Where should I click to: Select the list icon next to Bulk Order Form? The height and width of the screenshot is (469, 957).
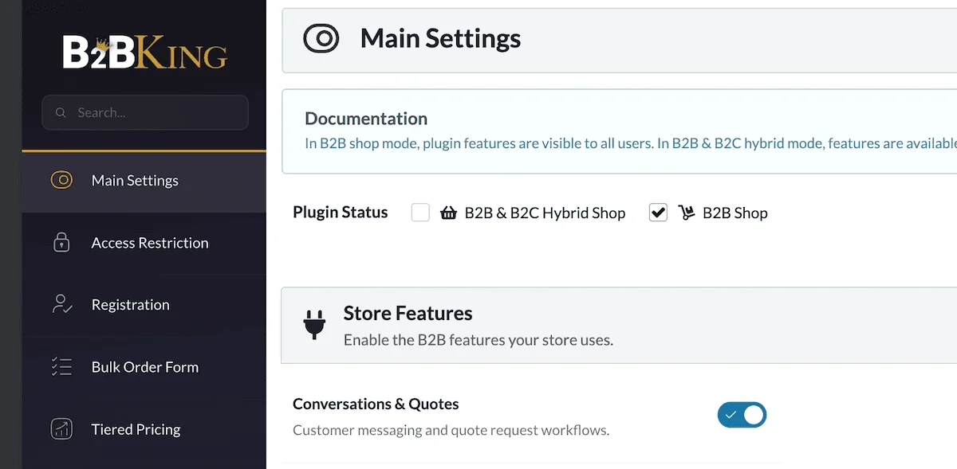pos(62,366)
